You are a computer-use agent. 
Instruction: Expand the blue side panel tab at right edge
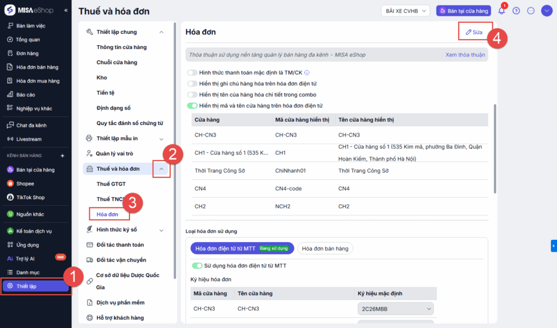pyautogui.click(x=554, y=246)
